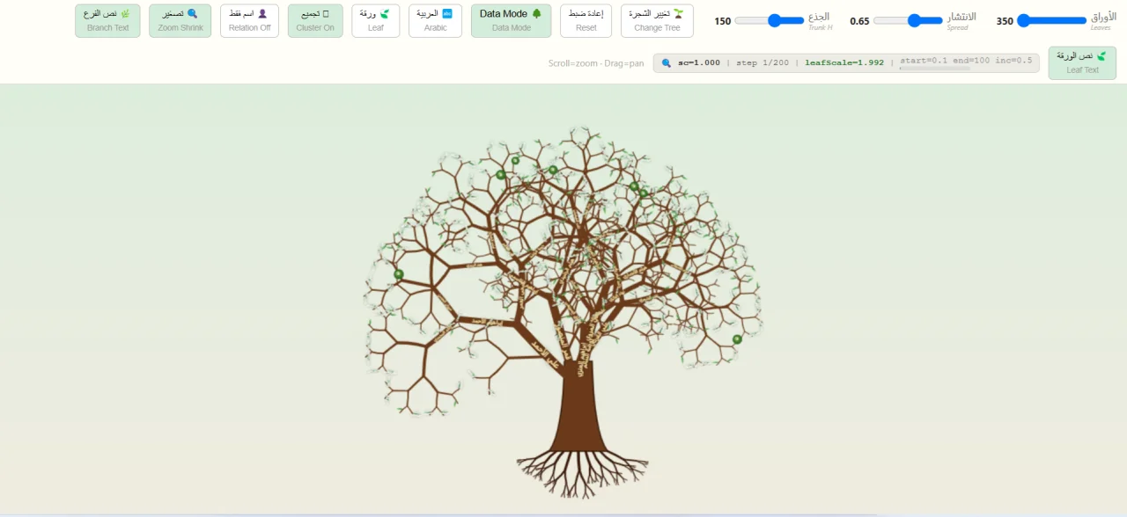Click the Leaves value 350
The height and width of the screenshot is (517, 1127).
tap(1005, 21)
